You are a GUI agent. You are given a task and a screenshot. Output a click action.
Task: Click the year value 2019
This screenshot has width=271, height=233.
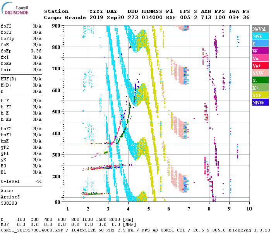[x=96, y=17]
